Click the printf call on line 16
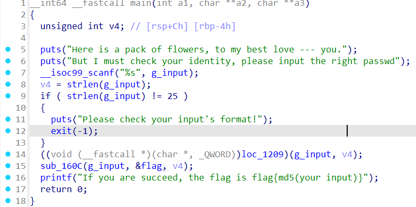This screenshot has height=207, width=416. 56,178
